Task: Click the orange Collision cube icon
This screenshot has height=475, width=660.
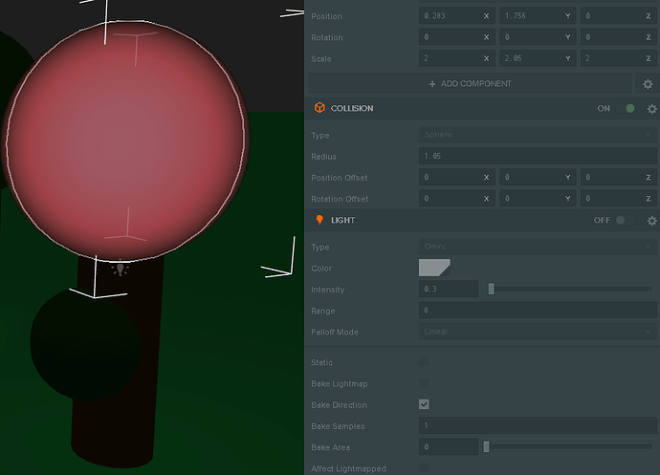Action: click(319, 109)
